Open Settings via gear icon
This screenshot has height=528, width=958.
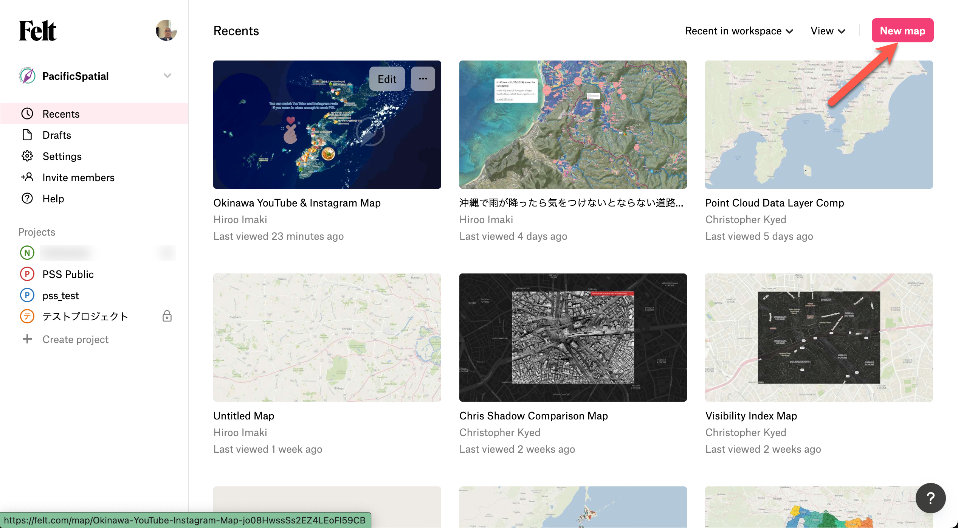pos(27,156)
